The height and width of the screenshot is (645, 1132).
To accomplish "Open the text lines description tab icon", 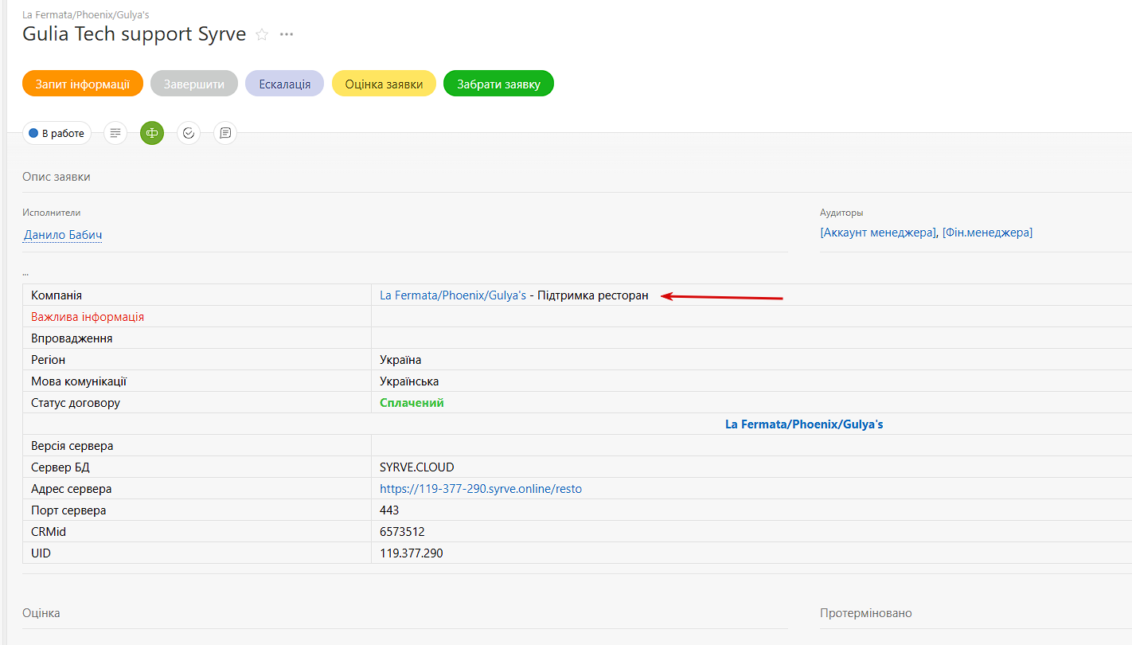I will point(115,133).
